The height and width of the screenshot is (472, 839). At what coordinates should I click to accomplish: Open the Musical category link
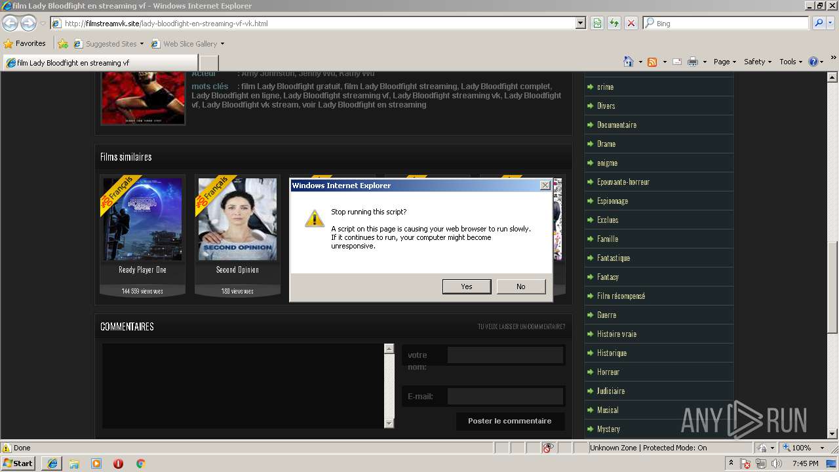click(608, 410)
